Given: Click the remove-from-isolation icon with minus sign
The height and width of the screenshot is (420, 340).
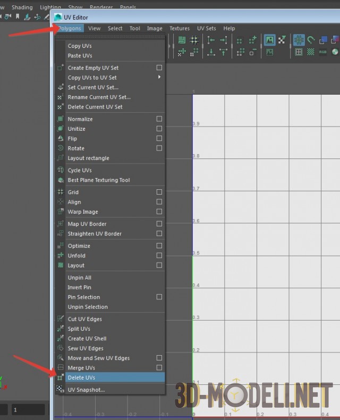Looking at the screenshot, I should (x=253, y=52).
